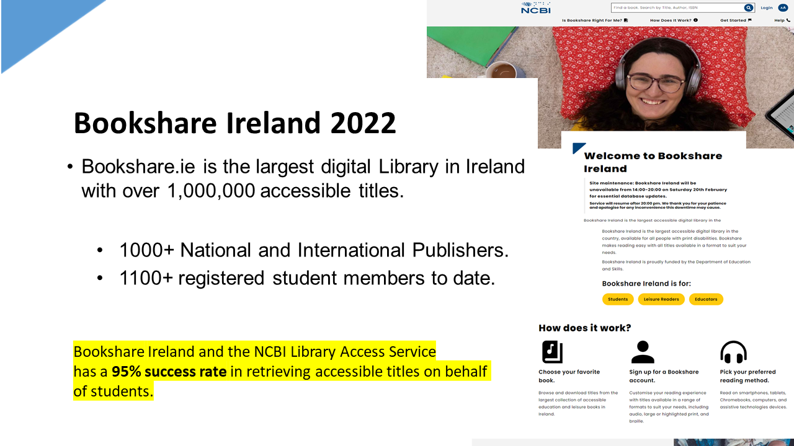
Task: Open the 'Is Bookshare Right For Me?' menu
Action: pyautogui.click(x=592, y=20)
